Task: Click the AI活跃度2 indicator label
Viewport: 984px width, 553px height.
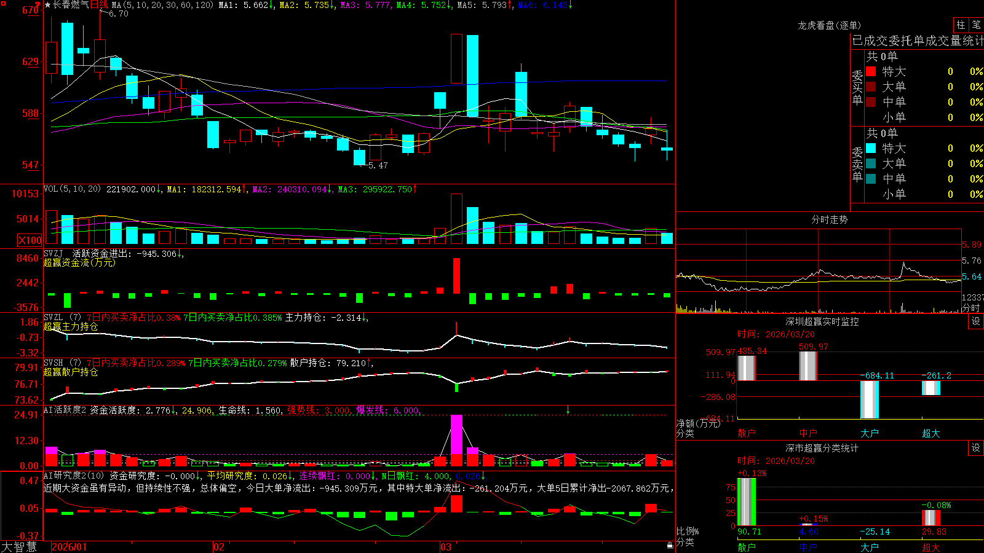Action: (65, 410)
